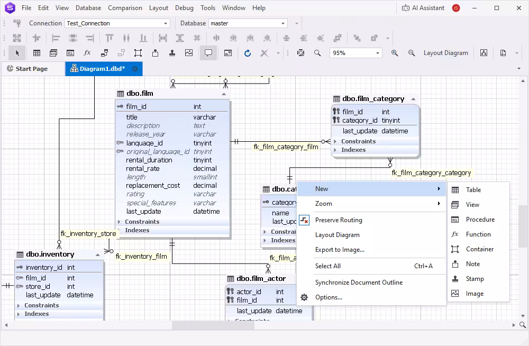
Task: Collapse the dbo.film_category table
Action: click(x=413, y=99)
